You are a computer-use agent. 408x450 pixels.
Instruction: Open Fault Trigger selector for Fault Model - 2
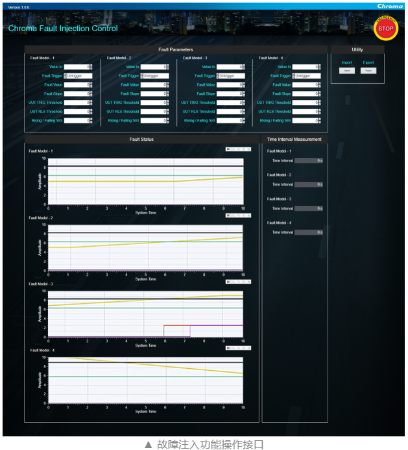pyautogui.click(x=154, y=76)
